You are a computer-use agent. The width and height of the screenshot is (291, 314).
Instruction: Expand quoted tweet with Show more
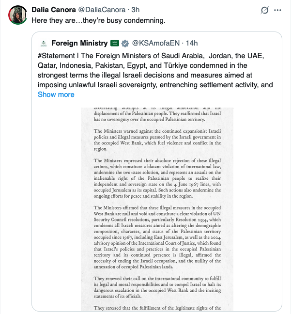56,94
